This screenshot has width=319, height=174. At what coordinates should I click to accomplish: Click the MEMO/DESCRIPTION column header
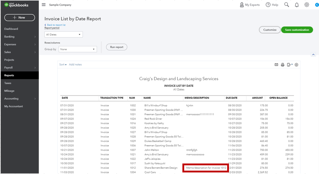pyautogui.click(x=197, y=98)
